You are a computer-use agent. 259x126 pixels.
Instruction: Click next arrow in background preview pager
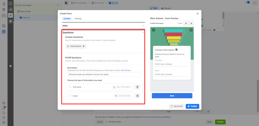[208, 112]
